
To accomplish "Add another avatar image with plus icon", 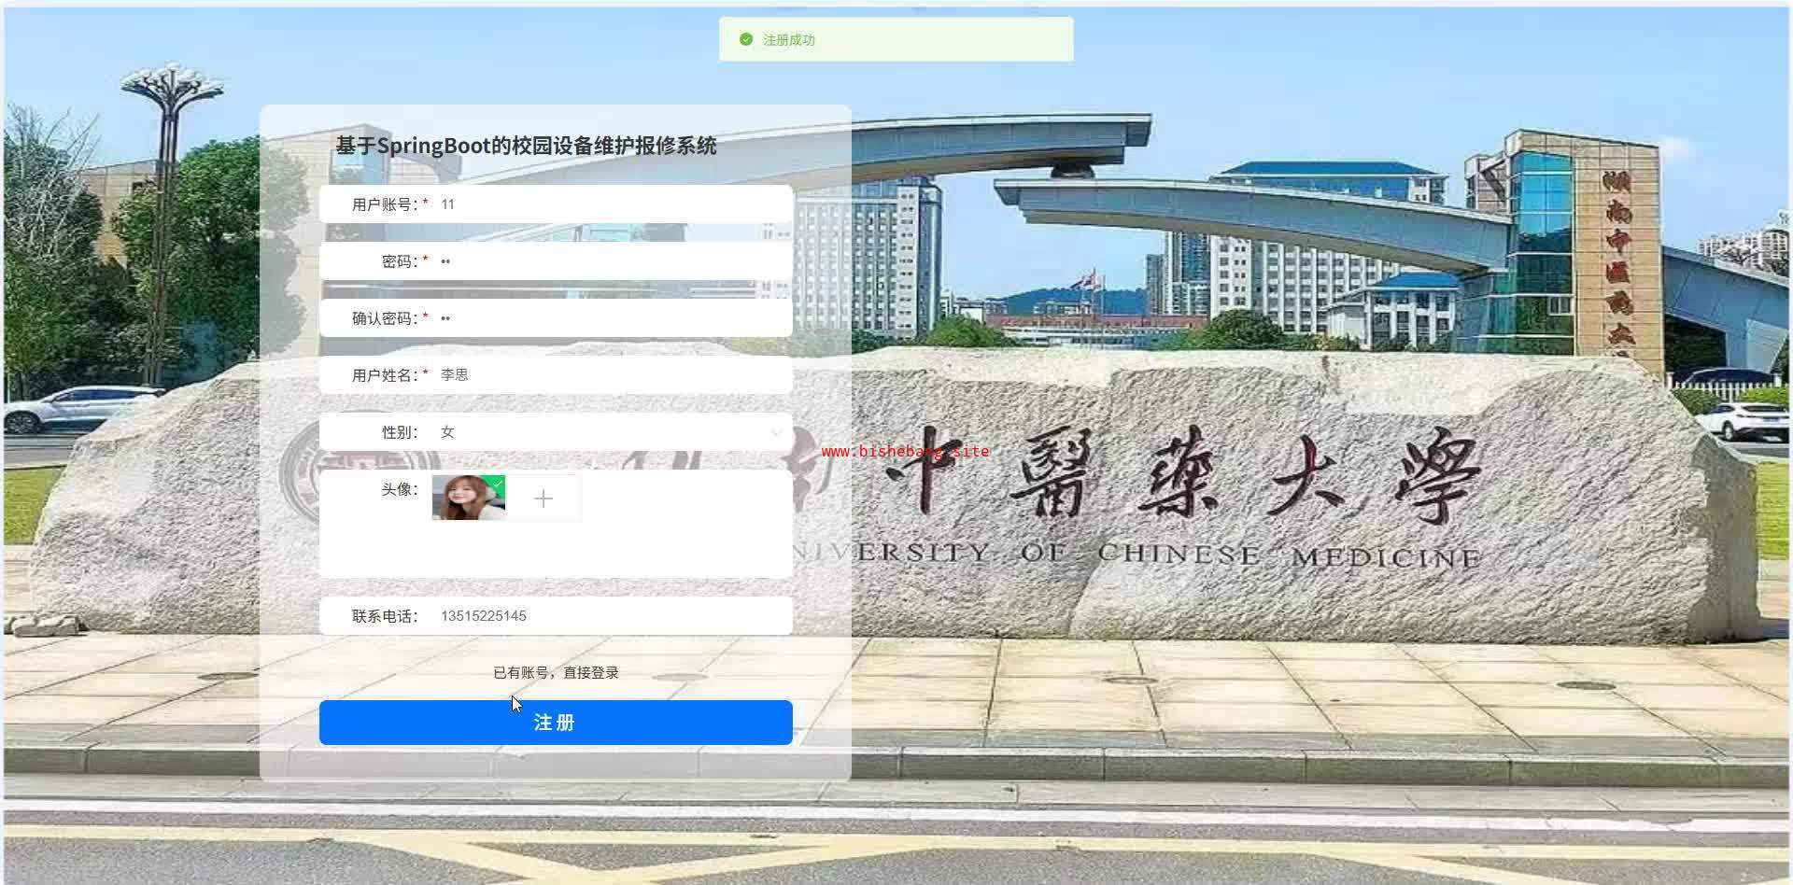I will 544,499.
